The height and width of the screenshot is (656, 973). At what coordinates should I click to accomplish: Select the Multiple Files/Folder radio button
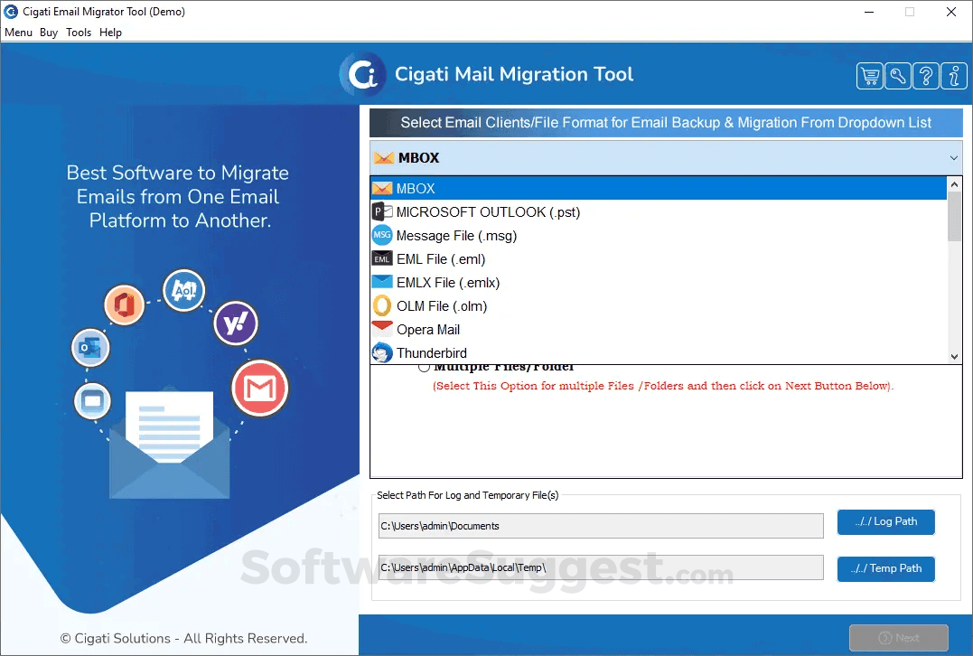(424, 366)
